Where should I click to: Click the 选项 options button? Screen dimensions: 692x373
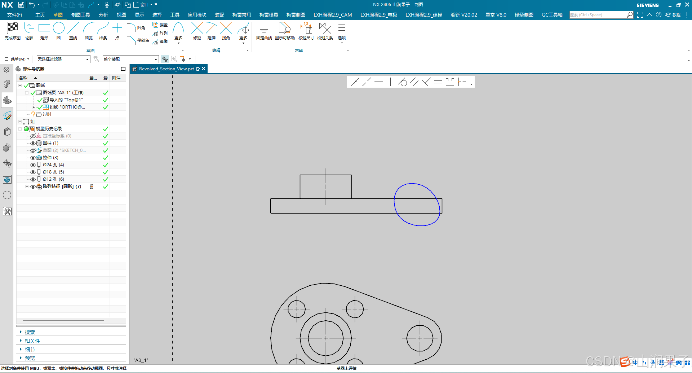[342, 32]
